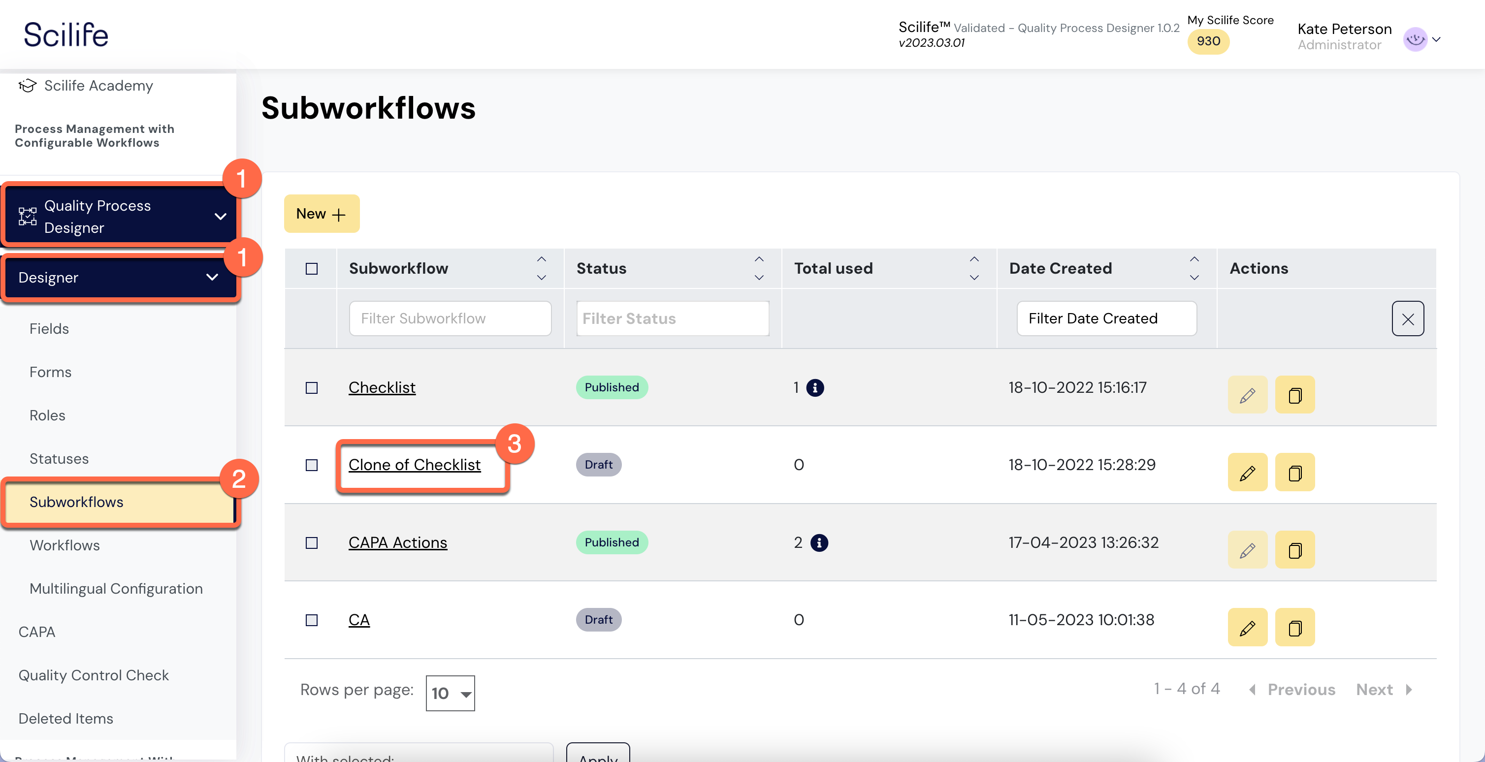Open the Checklist subworkflow link

(x=382, y=387)
